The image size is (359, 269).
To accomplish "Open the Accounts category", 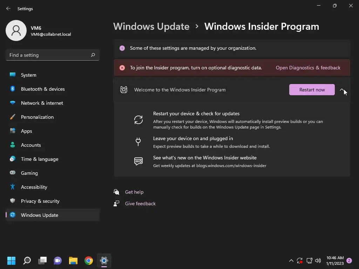I will [53, 145].
